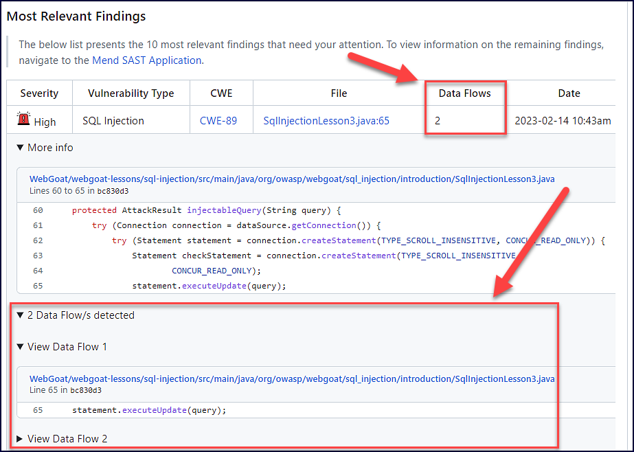
Task: Open the Mend SAST Application link
Action: click(147, 60)
